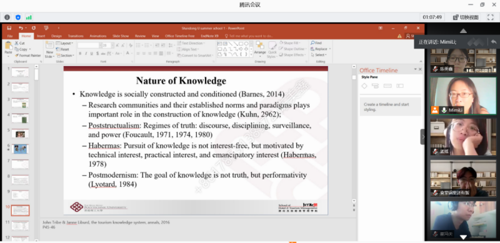The image size is (500, 243).
Task: Toggle Strikethrough formatting
Action: pos(103,54)
